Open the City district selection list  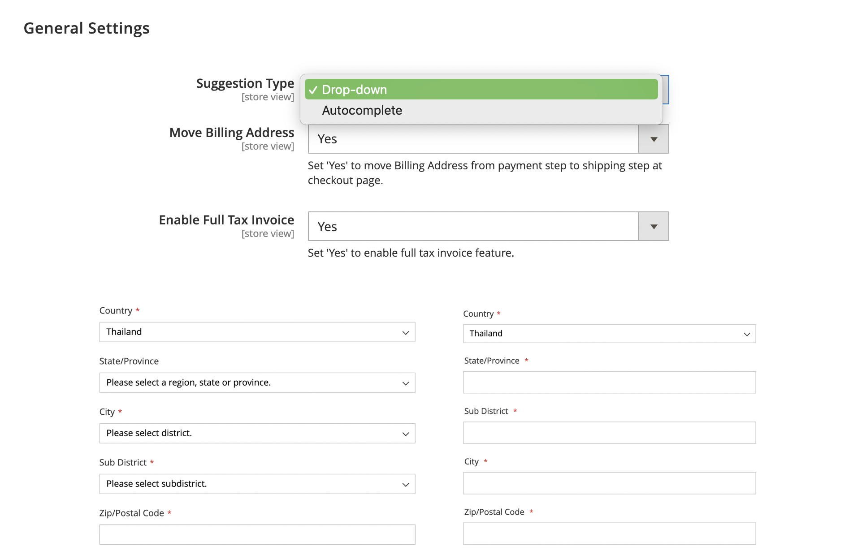click(257, 433)
